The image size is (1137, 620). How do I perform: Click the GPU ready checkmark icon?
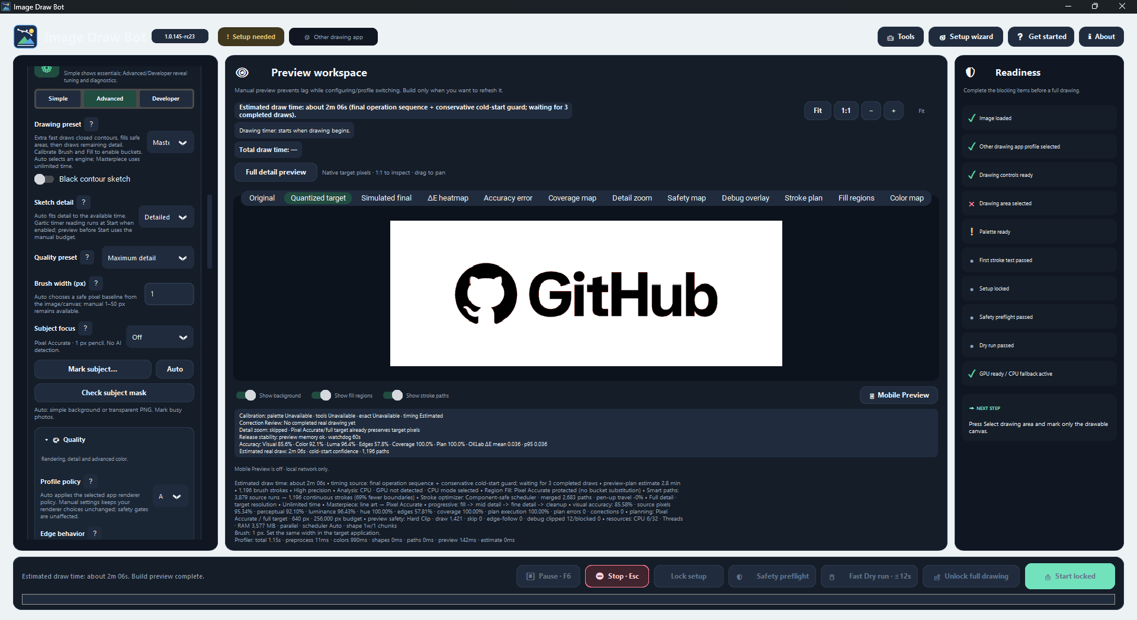pos(971,374)
